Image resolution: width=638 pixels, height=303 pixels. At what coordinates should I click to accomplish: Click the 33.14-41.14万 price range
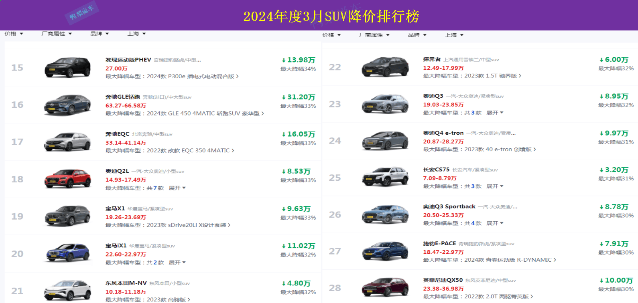126,143
